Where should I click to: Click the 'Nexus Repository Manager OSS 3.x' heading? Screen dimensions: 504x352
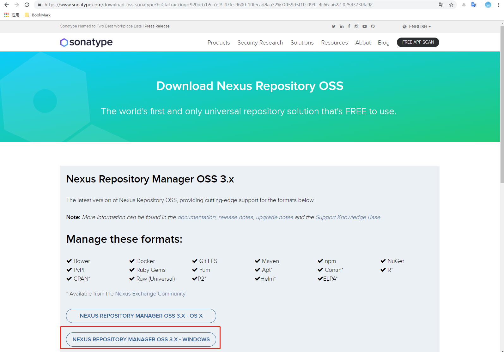click(150, 179)
